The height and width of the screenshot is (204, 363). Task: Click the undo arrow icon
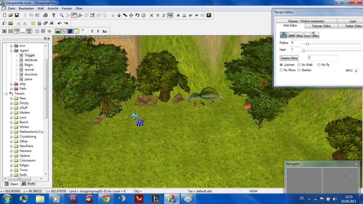pos(60,23)
